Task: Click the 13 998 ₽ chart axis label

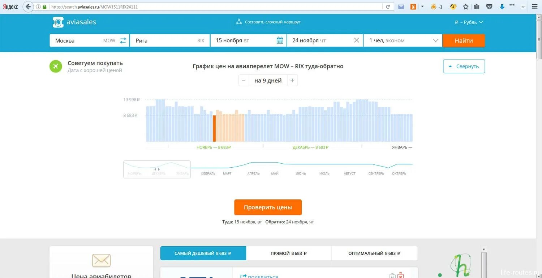Action: pyautogui.click(x=132, y=100)
